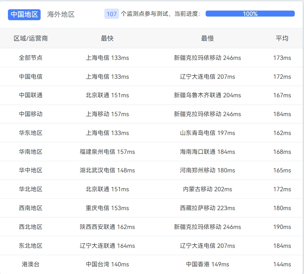Click 西藏拉萨移动 223ms slowest entry
This screenshot has height=274, width=304.
(x=207, y=208)
